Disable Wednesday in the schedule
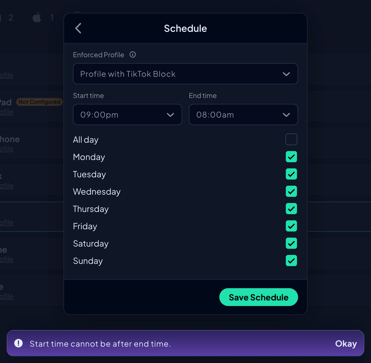371x363 pixels. [291, 191]
